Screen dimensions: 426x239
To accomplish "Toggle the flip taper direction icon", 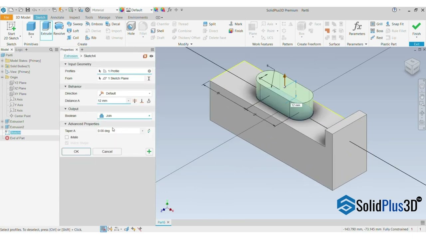I will click(149, 131).
